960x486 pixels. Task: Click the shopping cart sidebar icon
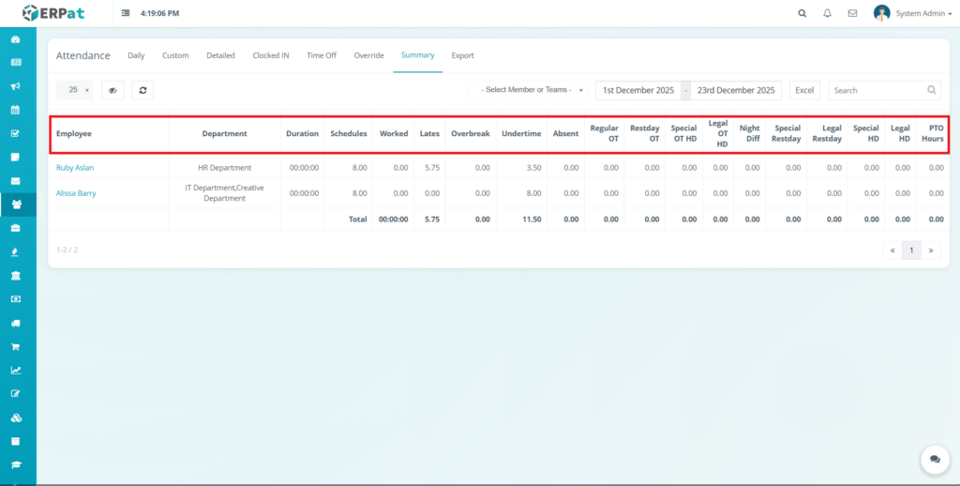tap(15, 346)
